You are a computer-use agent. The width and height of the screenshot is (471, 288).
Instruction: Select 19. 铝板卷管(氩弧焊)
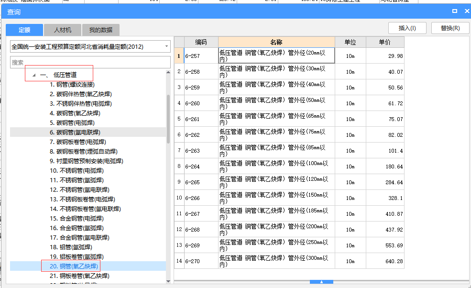[x=77, y=257]
